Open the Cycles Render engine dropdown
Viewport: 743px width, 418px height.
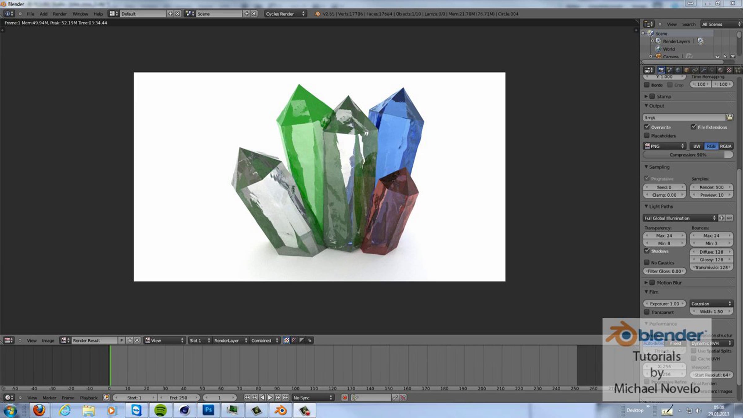tap(285, 14)
